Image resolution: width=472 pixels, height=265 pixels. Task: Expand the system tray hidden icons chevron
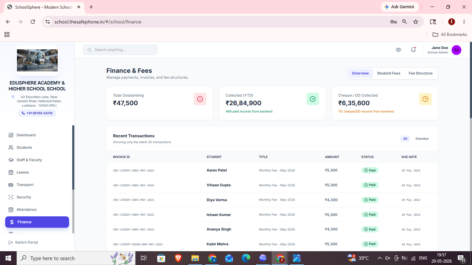click(379, 258)
